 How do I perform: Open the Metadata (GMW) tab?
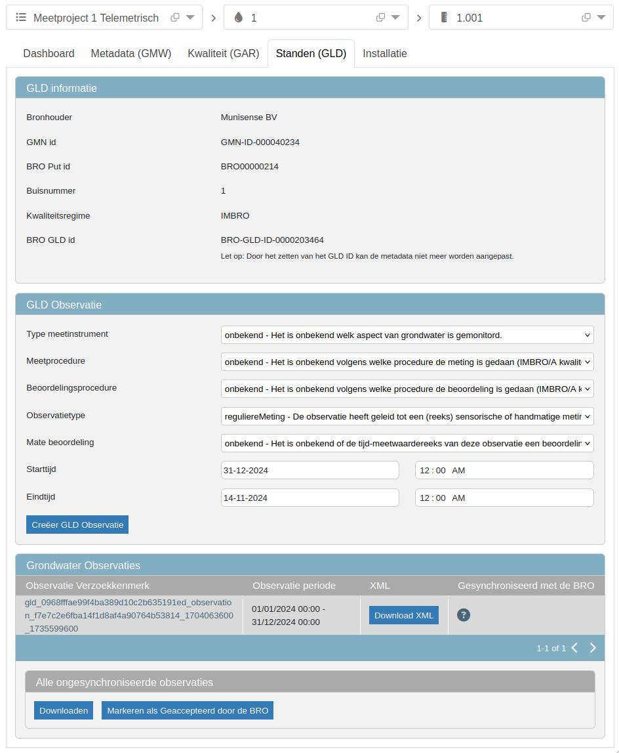pos(131,54)
